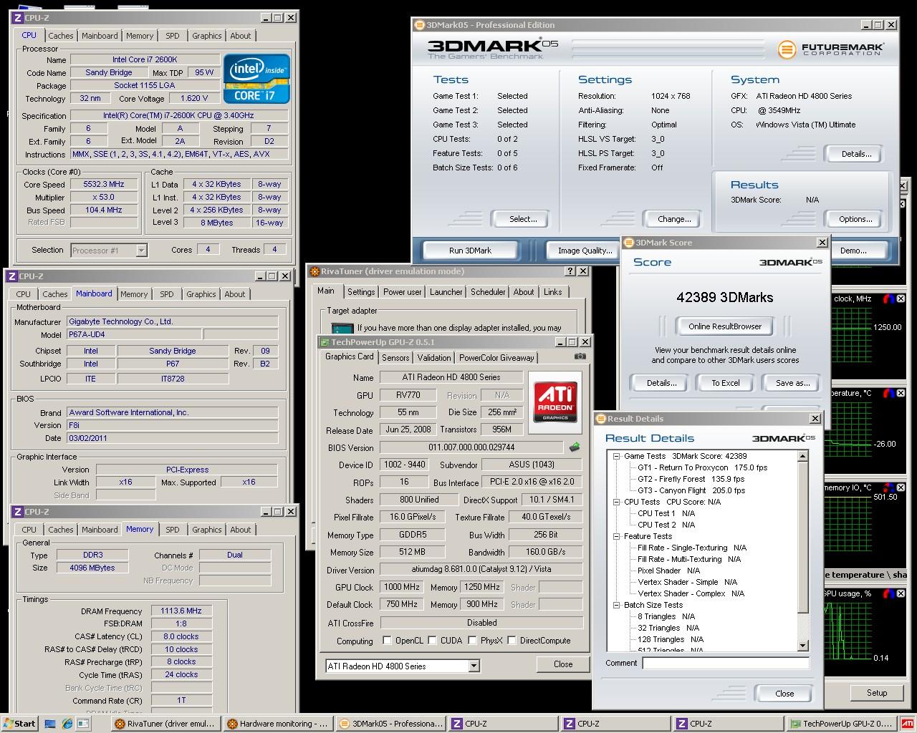Close the Result Details dialog with Close button
The image size is (917, 733).
(784, 693)
